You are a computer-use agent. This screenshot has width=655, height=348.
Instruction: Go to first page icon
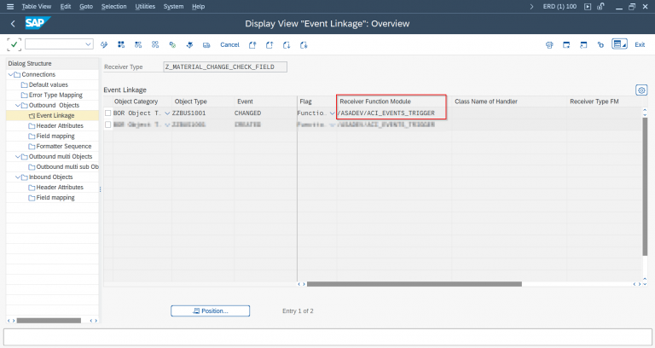tap(252, 44)
